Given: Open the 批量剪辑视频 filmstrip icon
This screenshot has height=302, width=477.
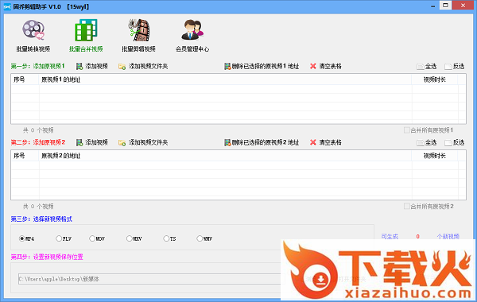Looking at the screenshot, I should tap(138, 30).
